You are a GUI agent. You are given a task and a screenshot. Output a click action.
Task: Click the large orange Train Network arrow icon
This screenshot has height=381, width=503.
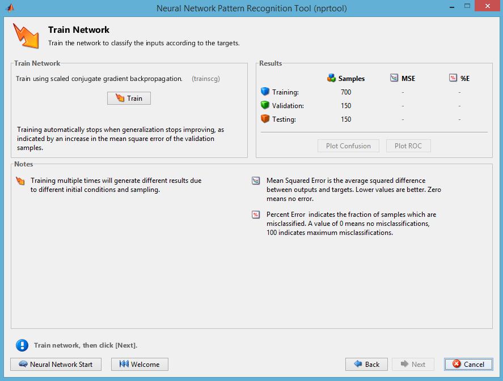pos(26,36)
